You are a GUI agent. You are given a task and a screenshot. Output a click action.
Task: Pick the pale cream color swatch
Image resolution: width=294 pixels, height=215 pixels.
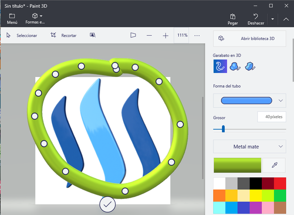(x=243, y=196)
